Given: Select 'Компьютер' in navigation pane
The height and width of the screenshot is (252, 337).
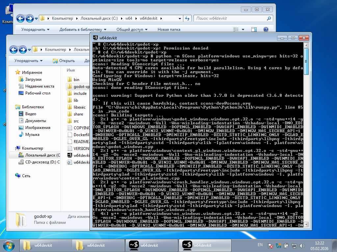Looking at the screenshot, I should [x=33, y=148].
